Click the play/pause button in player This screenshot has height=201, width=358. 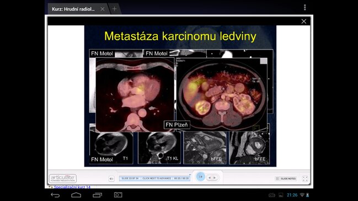200,177
